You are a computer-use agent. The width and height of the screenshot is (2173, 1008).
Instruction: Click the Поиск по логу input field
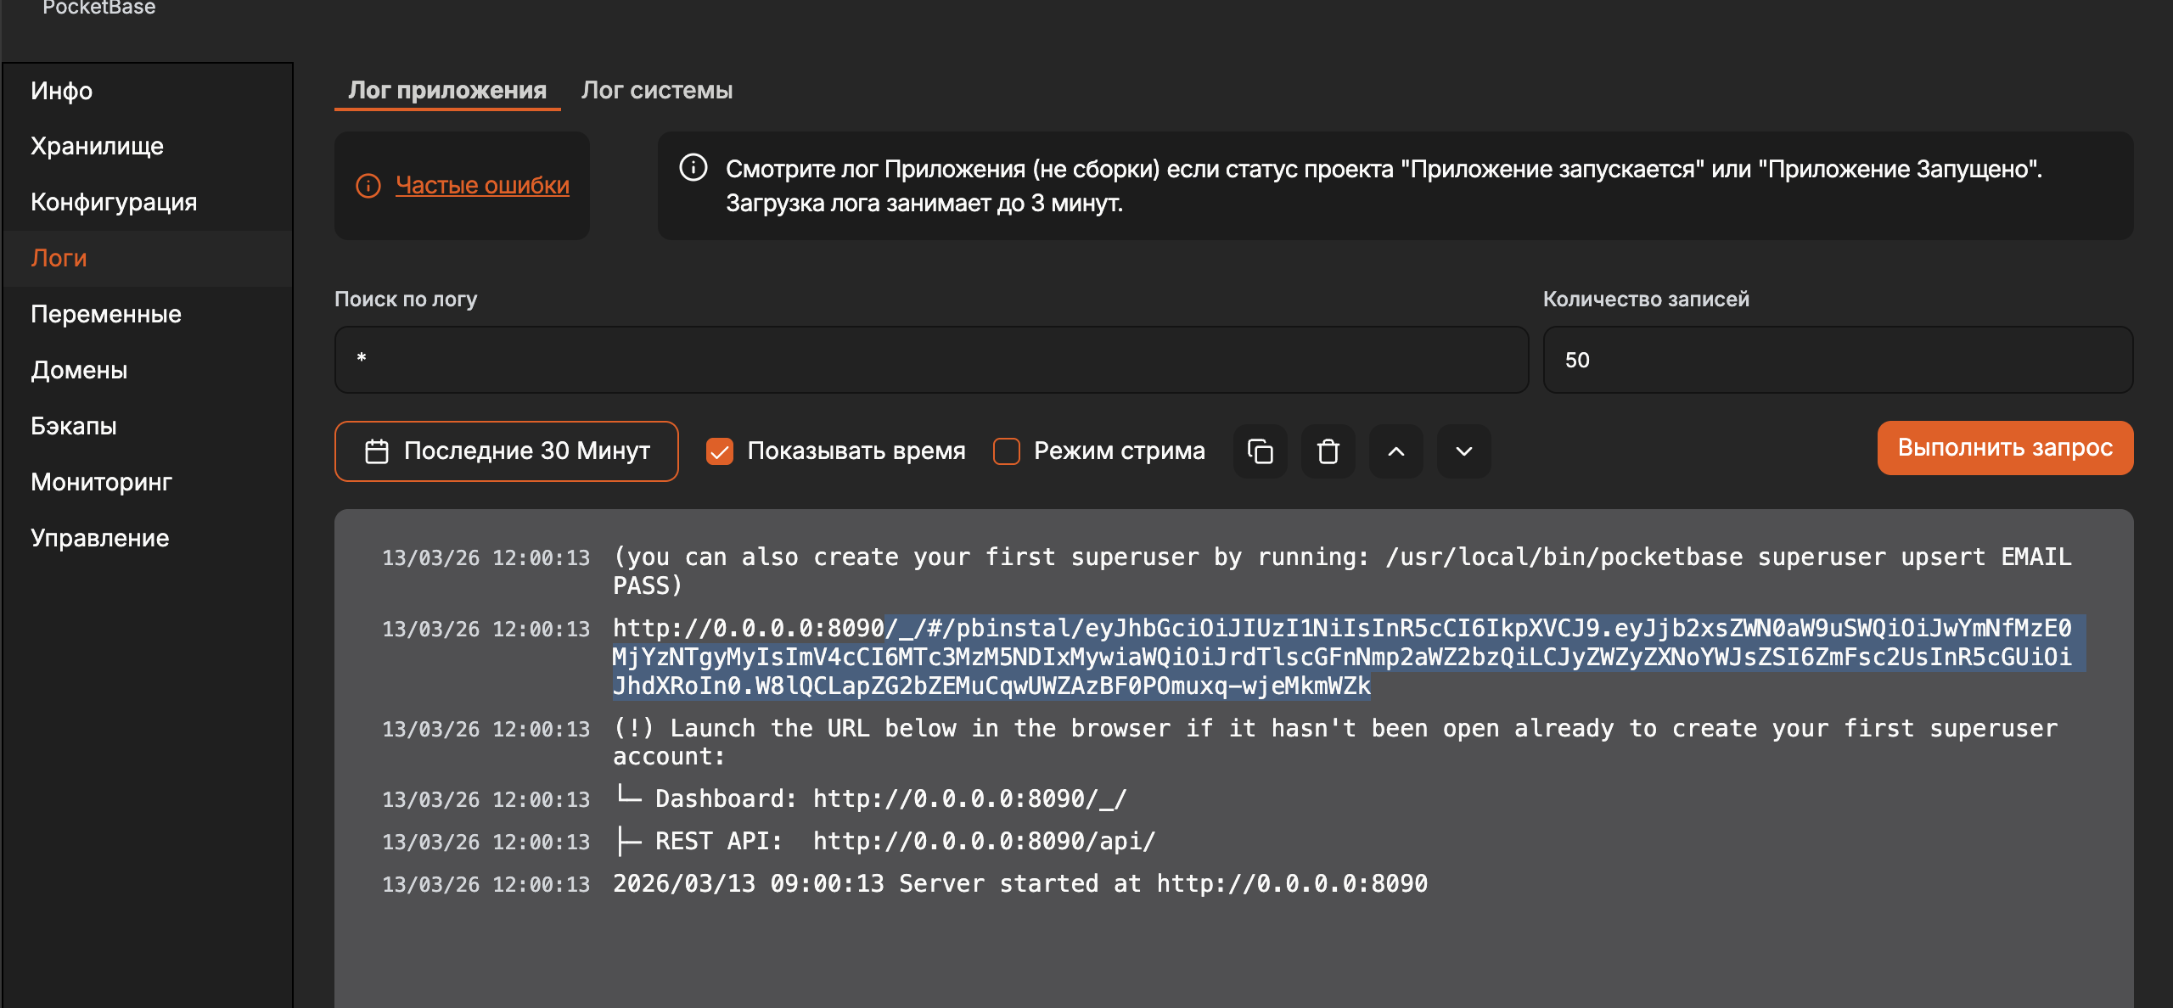[931, 360]
